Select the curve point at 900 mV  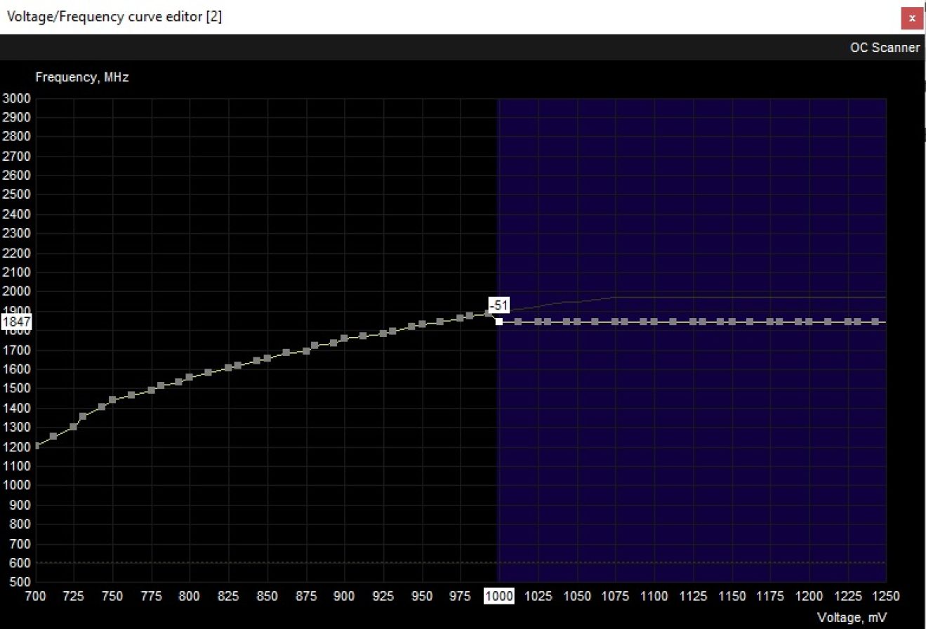(x=345, y=337)
